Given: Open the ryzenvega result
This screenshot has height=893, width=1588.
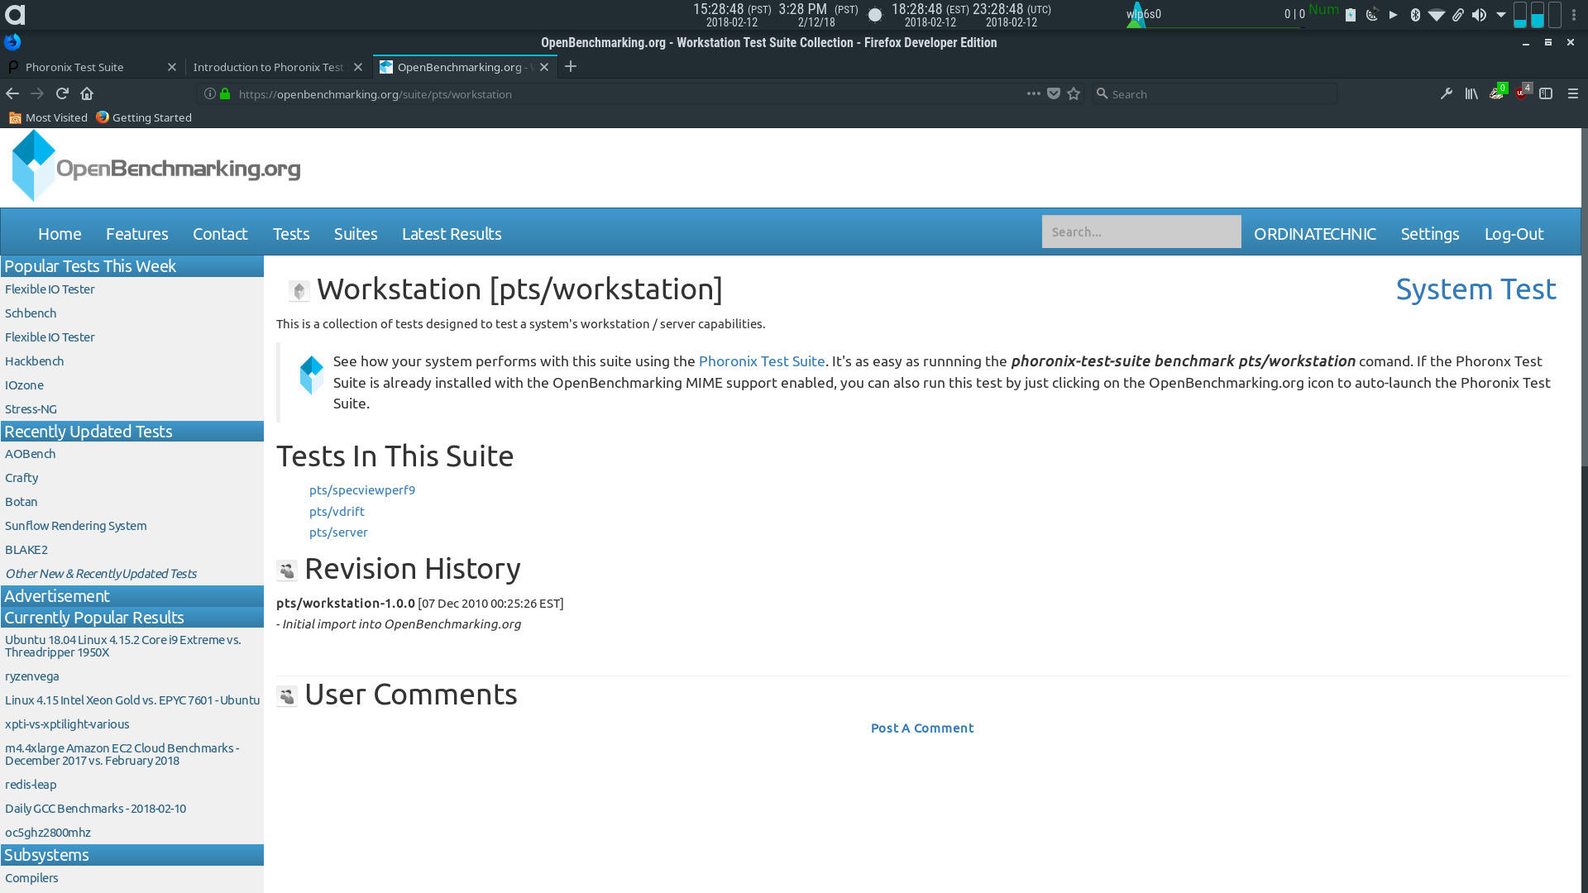Looking at the screenshot, I should [31, 676].
